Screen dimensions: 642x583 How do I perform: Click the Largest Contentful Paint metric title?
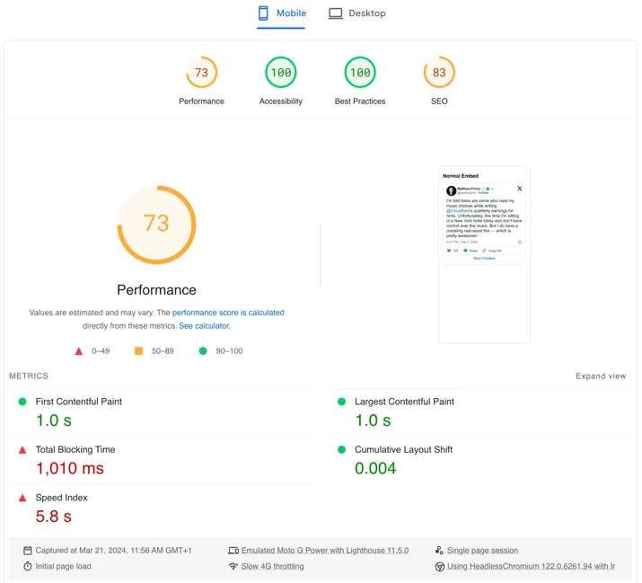pos(404,402)
